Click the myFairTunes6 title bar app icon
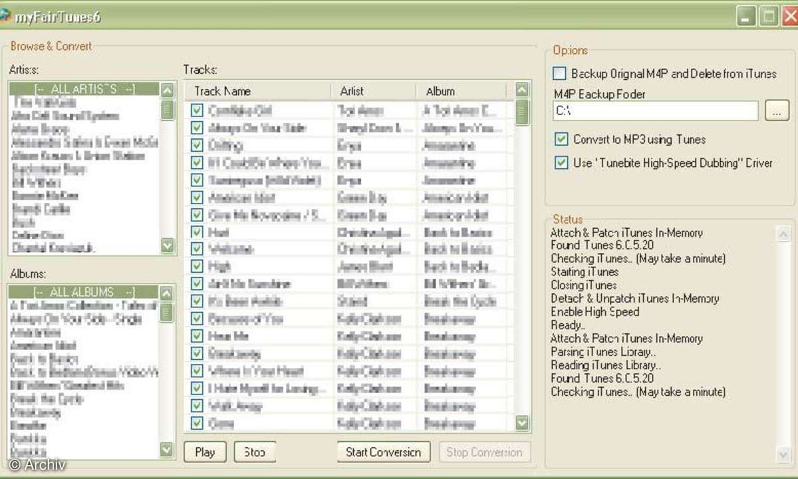This screenshot has width=798, height=479. 5,17
